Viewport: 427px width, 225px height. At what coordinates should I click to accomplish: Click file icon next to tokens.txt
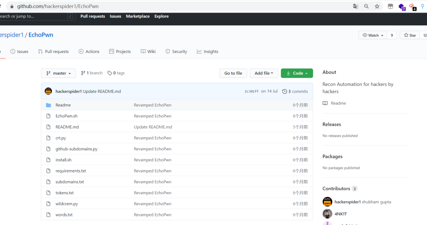tap(49, 193)
